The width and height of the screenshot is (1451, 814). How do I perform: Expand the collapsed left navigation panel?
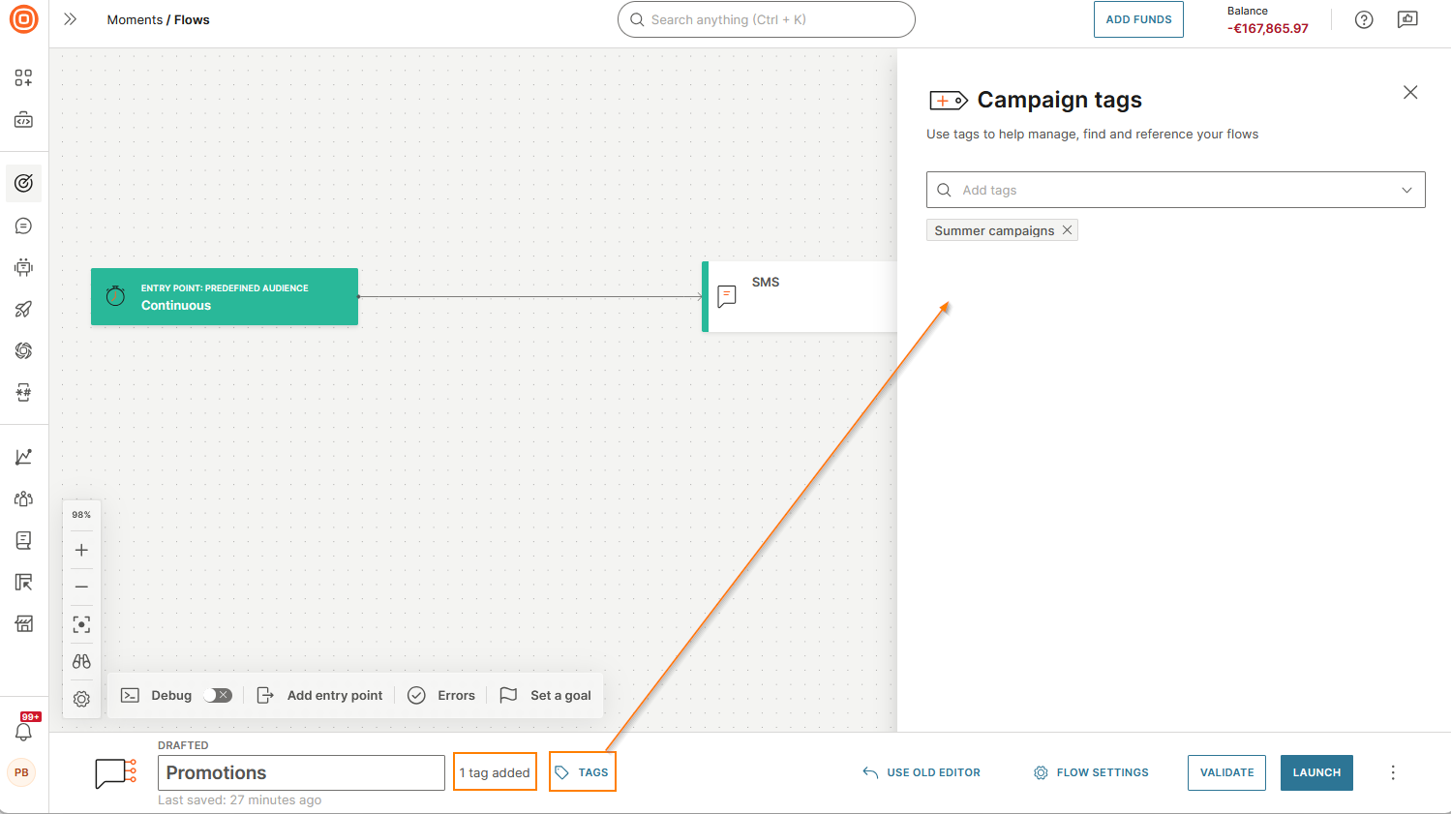(x=69, y=17)
